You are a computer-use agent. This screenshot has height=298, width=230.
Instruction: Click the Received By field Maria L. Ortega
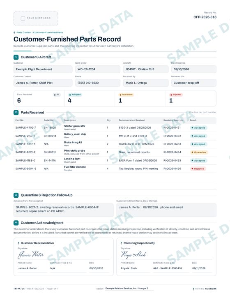[x=146, y=83]
